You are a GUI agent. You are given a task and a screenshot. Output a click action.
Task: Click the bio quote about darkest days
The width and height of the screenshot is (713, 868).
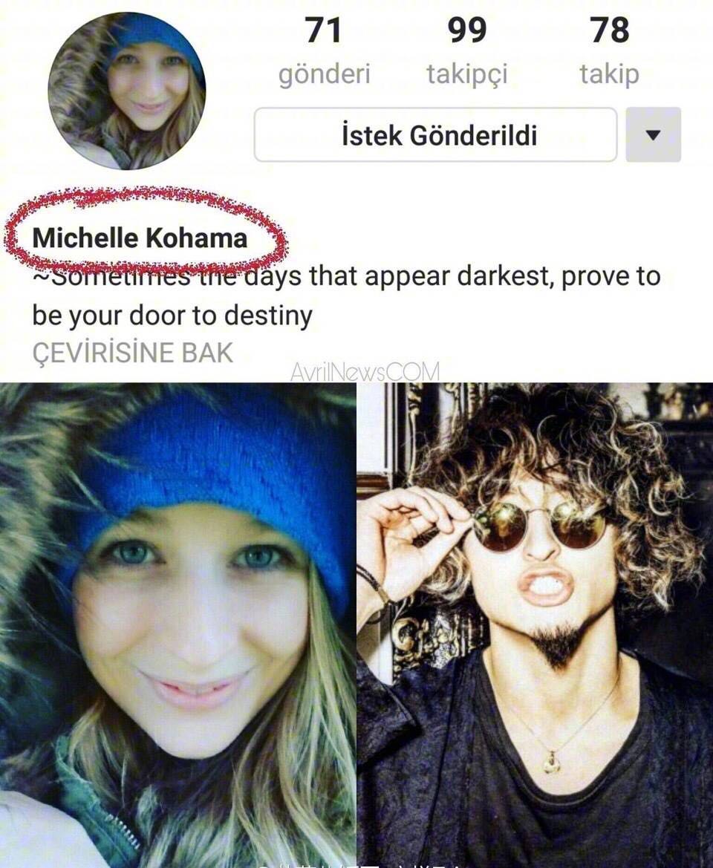[x=346, y=295]
